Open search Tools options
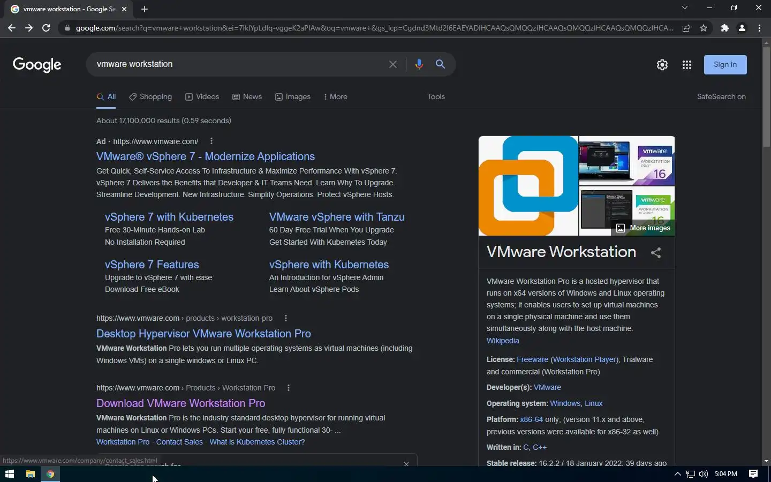771x482 pixels. [x=436, y=97]
